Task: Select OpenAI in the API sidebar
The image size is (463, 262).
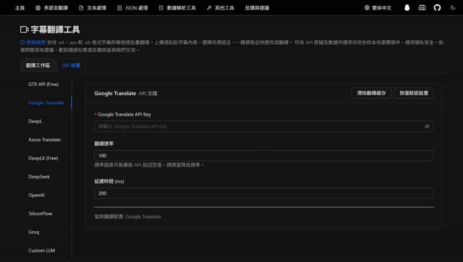Action: [x=37, y=195]
